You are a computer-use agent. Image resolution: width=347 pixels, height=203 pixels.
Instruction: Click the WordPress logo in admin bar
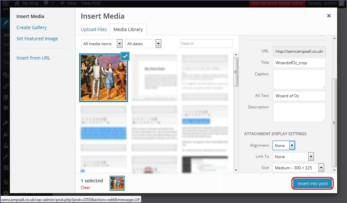(6, 3)
